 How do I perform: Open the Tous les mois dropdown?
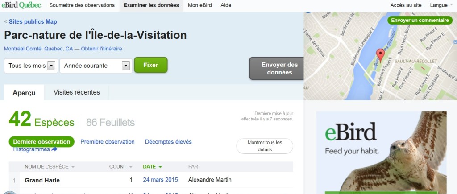31,66
